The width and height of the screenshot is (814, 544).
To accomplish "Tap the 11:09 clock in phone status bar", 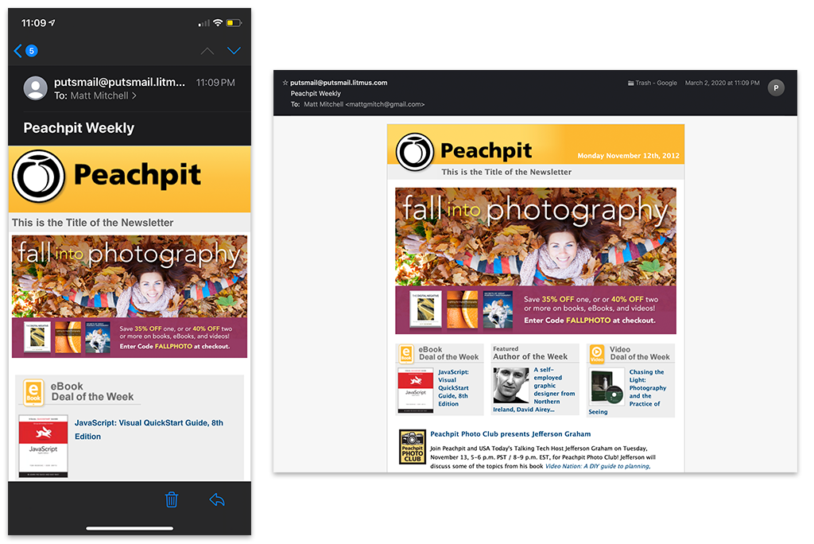I will [x=33, y=23].
